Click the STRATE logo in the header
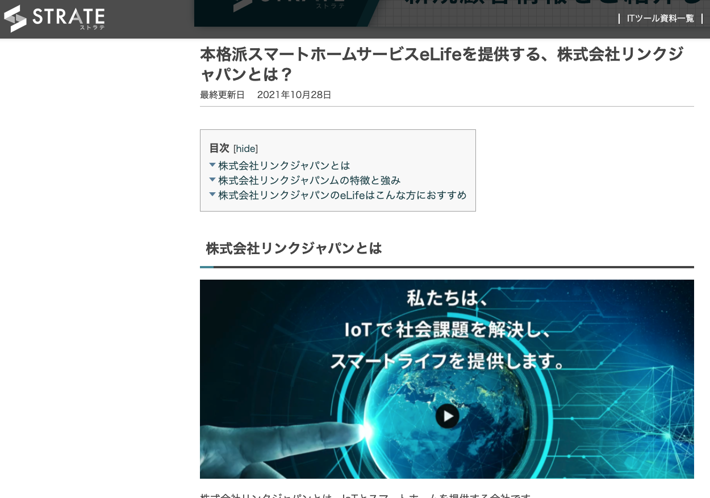 pyautogui.click(x=55, y=19)
